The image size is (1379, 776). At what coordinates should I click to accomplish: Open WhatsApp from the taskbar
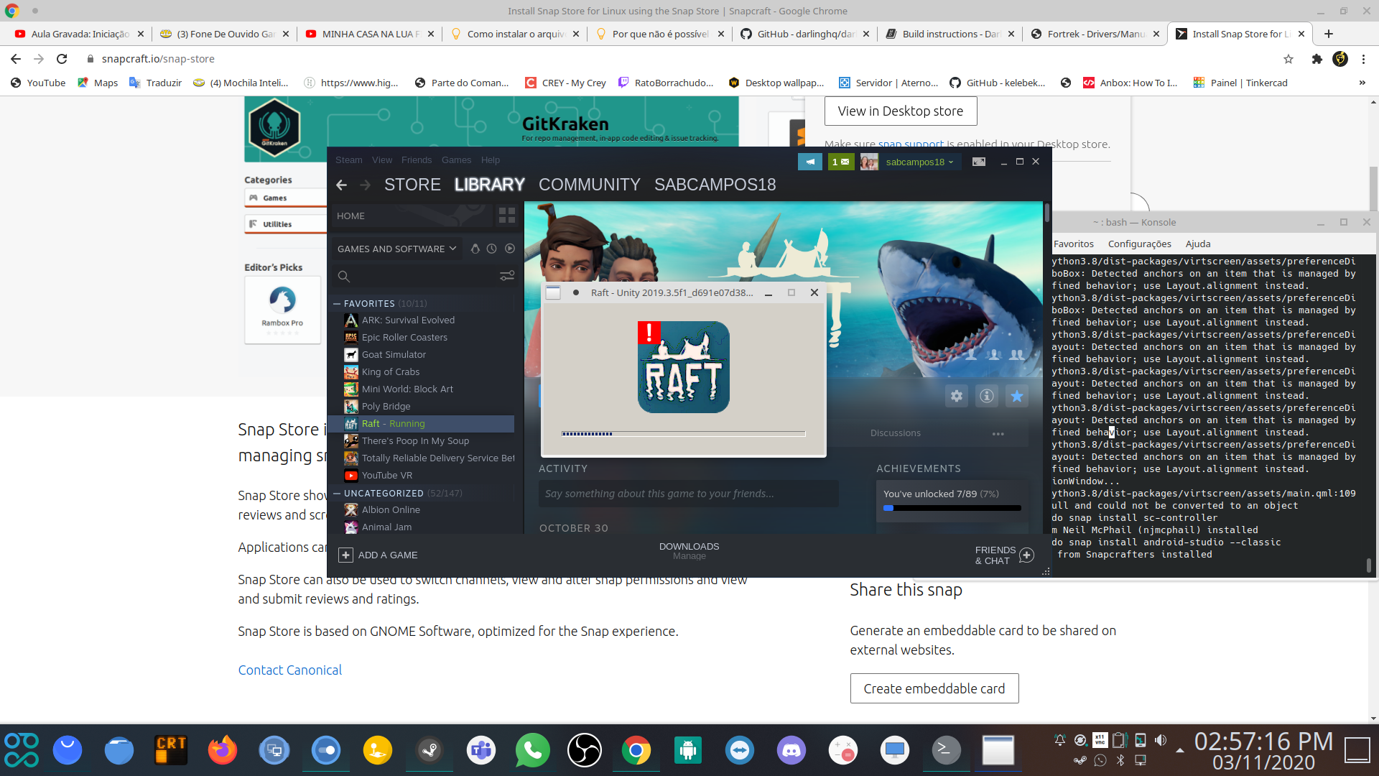(533, 751)
